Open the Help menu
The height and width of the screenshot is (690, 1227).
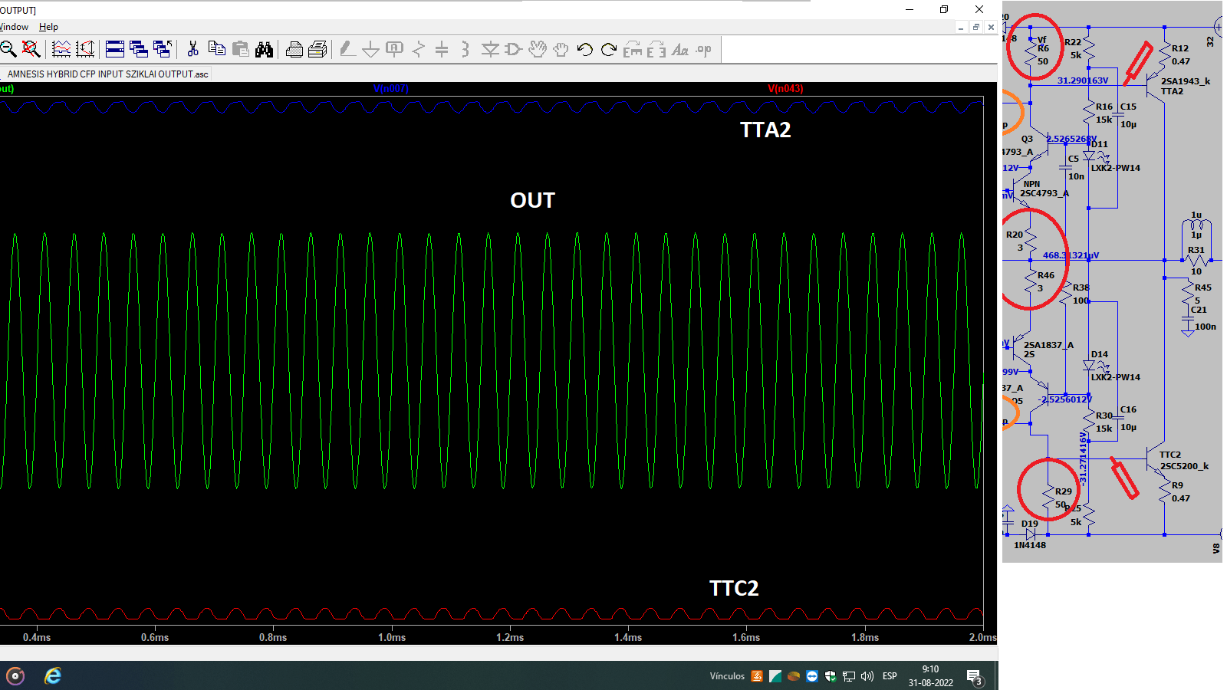(x=48, y=27)
